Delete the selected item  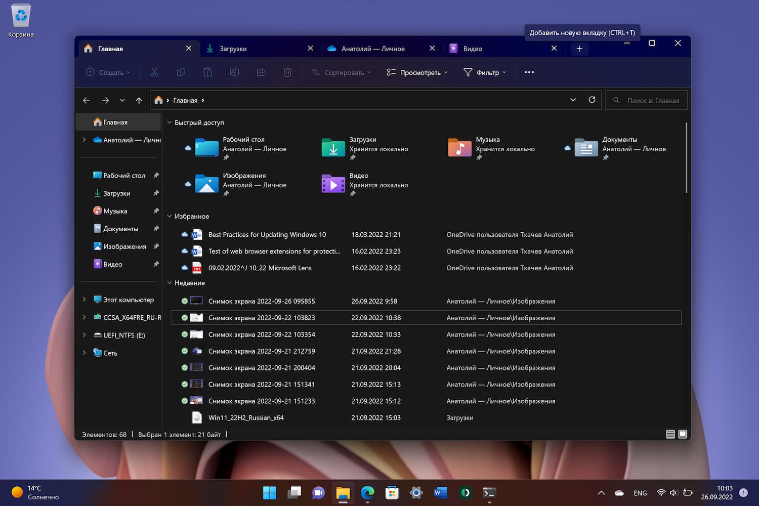[x=287, y=72]
